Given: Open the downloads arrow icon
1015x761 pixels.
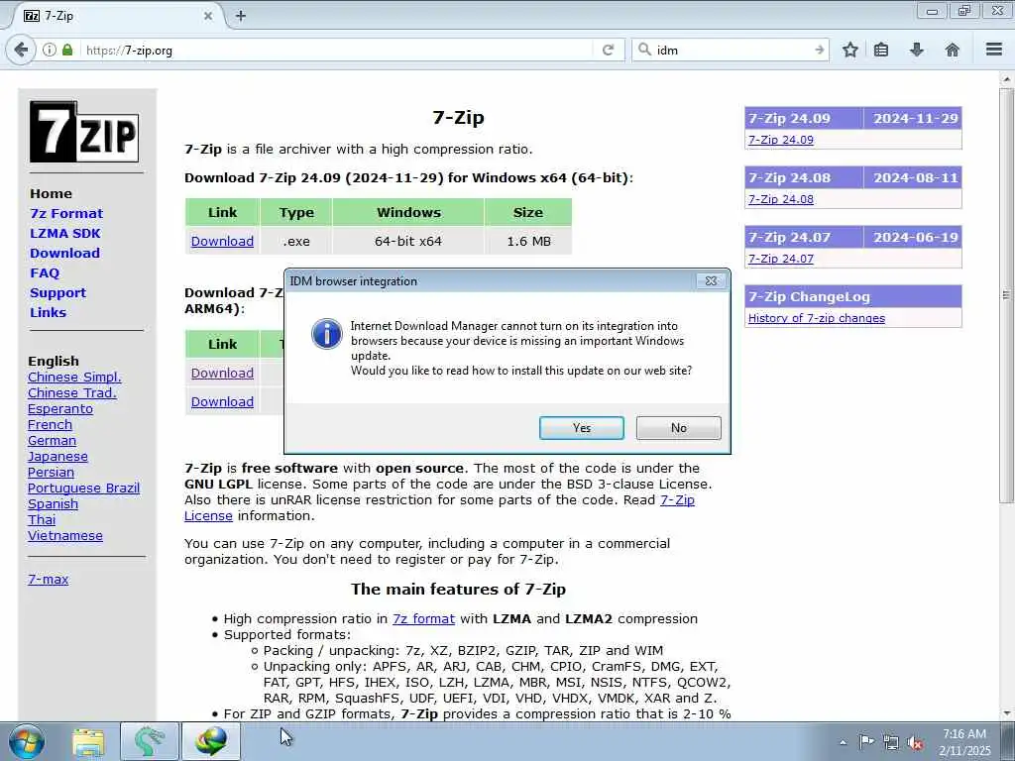Looking at the screenshot, I should point(917,50).
